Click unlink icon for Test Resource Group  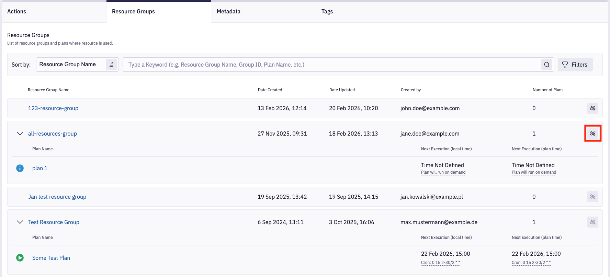tap(592, 222)
